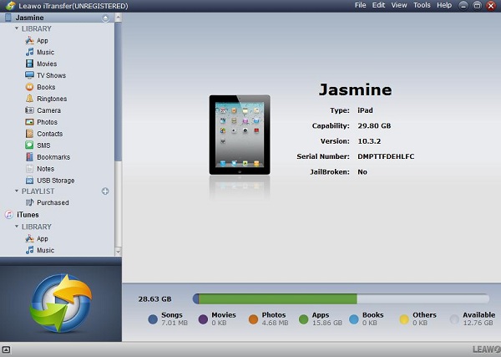Open the Help menu
The image size is (501, 357).
(444, 6)
